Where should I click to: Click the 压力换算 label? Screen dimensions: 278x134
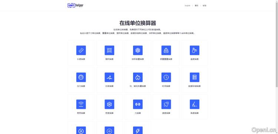point(81,86)
